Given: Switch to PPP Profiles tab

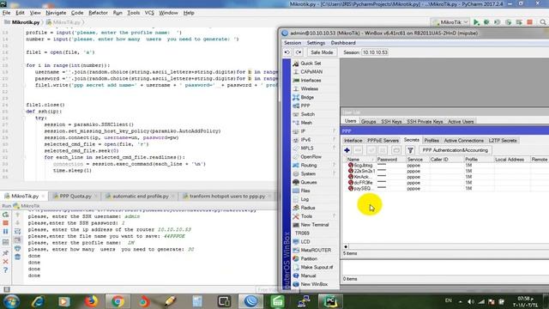Looking at the screenshot, I should [x=431, y=141].
